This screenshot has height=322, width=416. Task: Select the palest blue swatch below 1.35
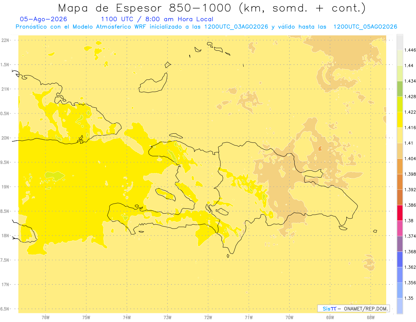[x=400, y=306]
